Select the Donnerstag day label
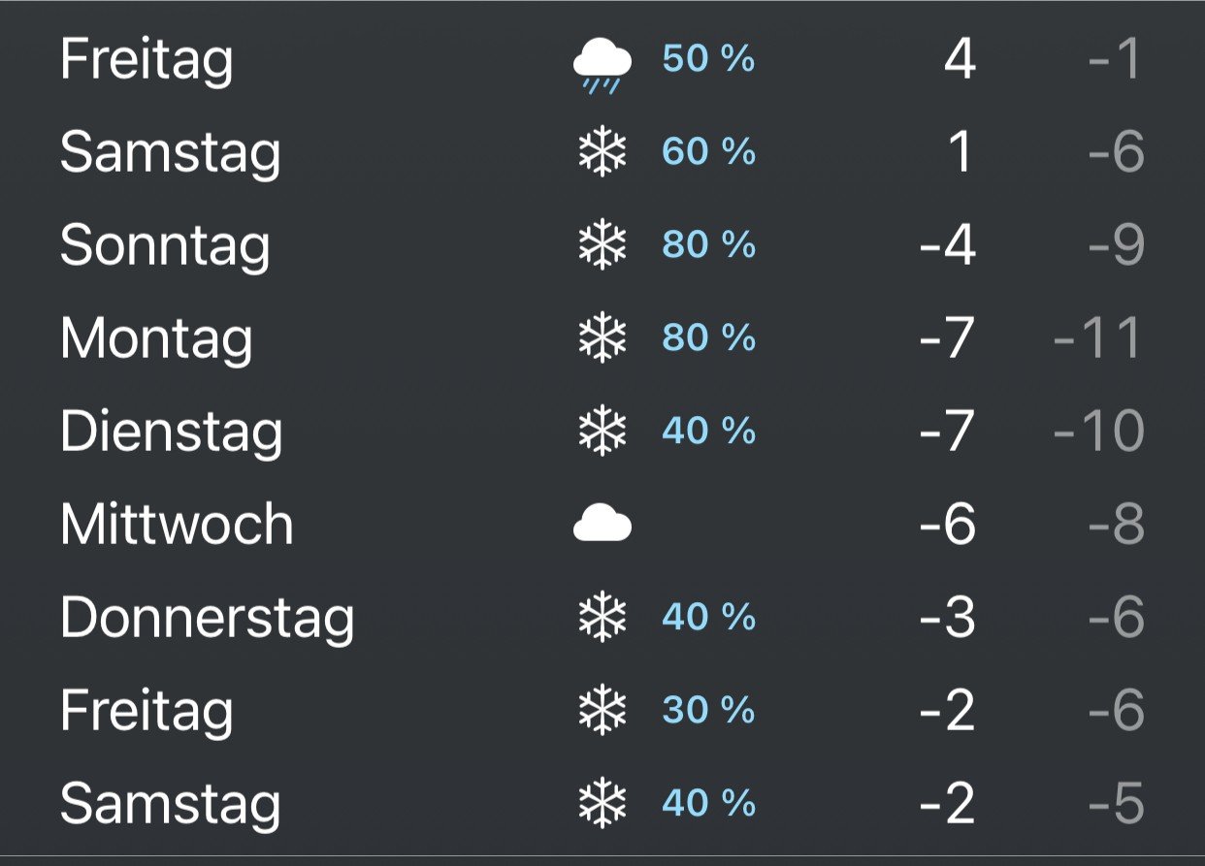Viewport: 1205px width, 866px height. point(207,618)
